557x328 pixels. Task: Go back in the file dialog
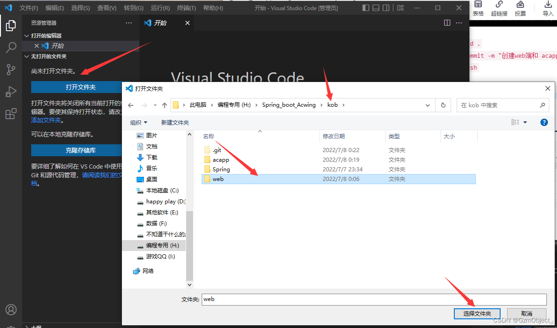point(131,105)
